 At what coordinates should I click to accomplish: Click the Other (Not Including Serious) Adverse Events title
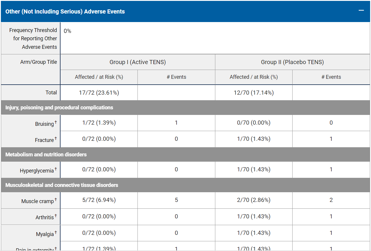[x=65, y=11]
